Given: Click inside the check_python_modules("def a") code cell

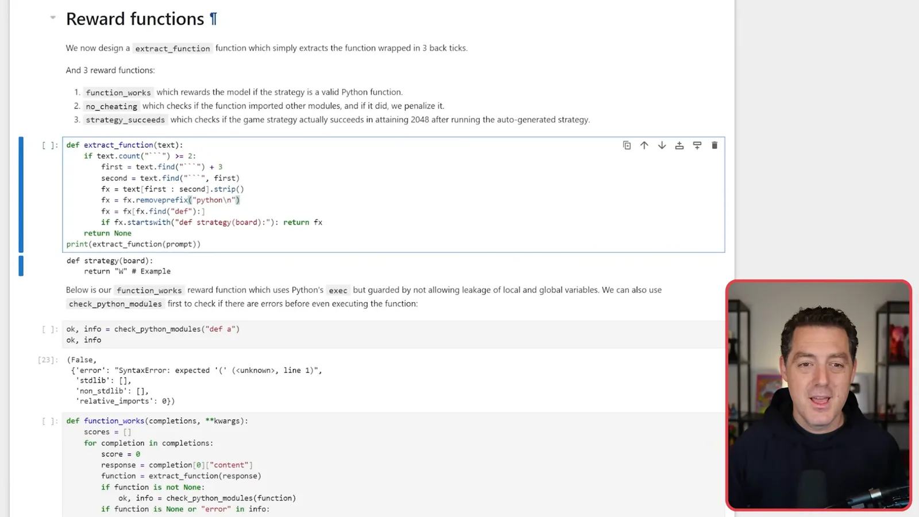Looking at the screenshot, I should [393, 334].
